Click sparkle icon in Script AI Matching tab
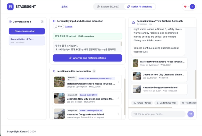 click(129, 7)
